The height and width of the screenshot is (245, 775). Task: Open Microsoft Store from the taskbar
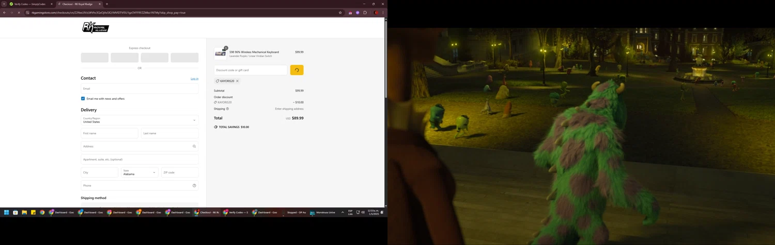click(x=16, y=212)
